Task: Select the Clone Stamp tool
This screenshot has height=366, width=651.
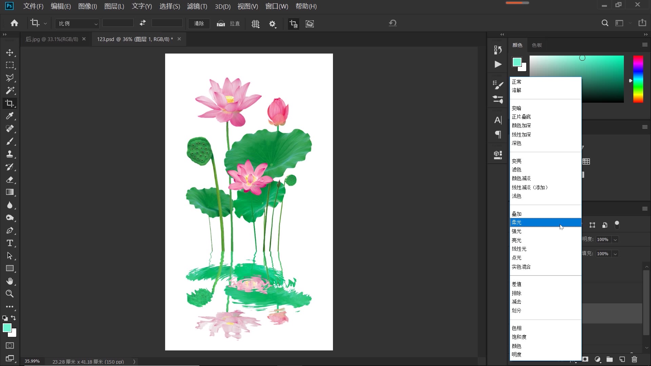Action: (10, 154)
